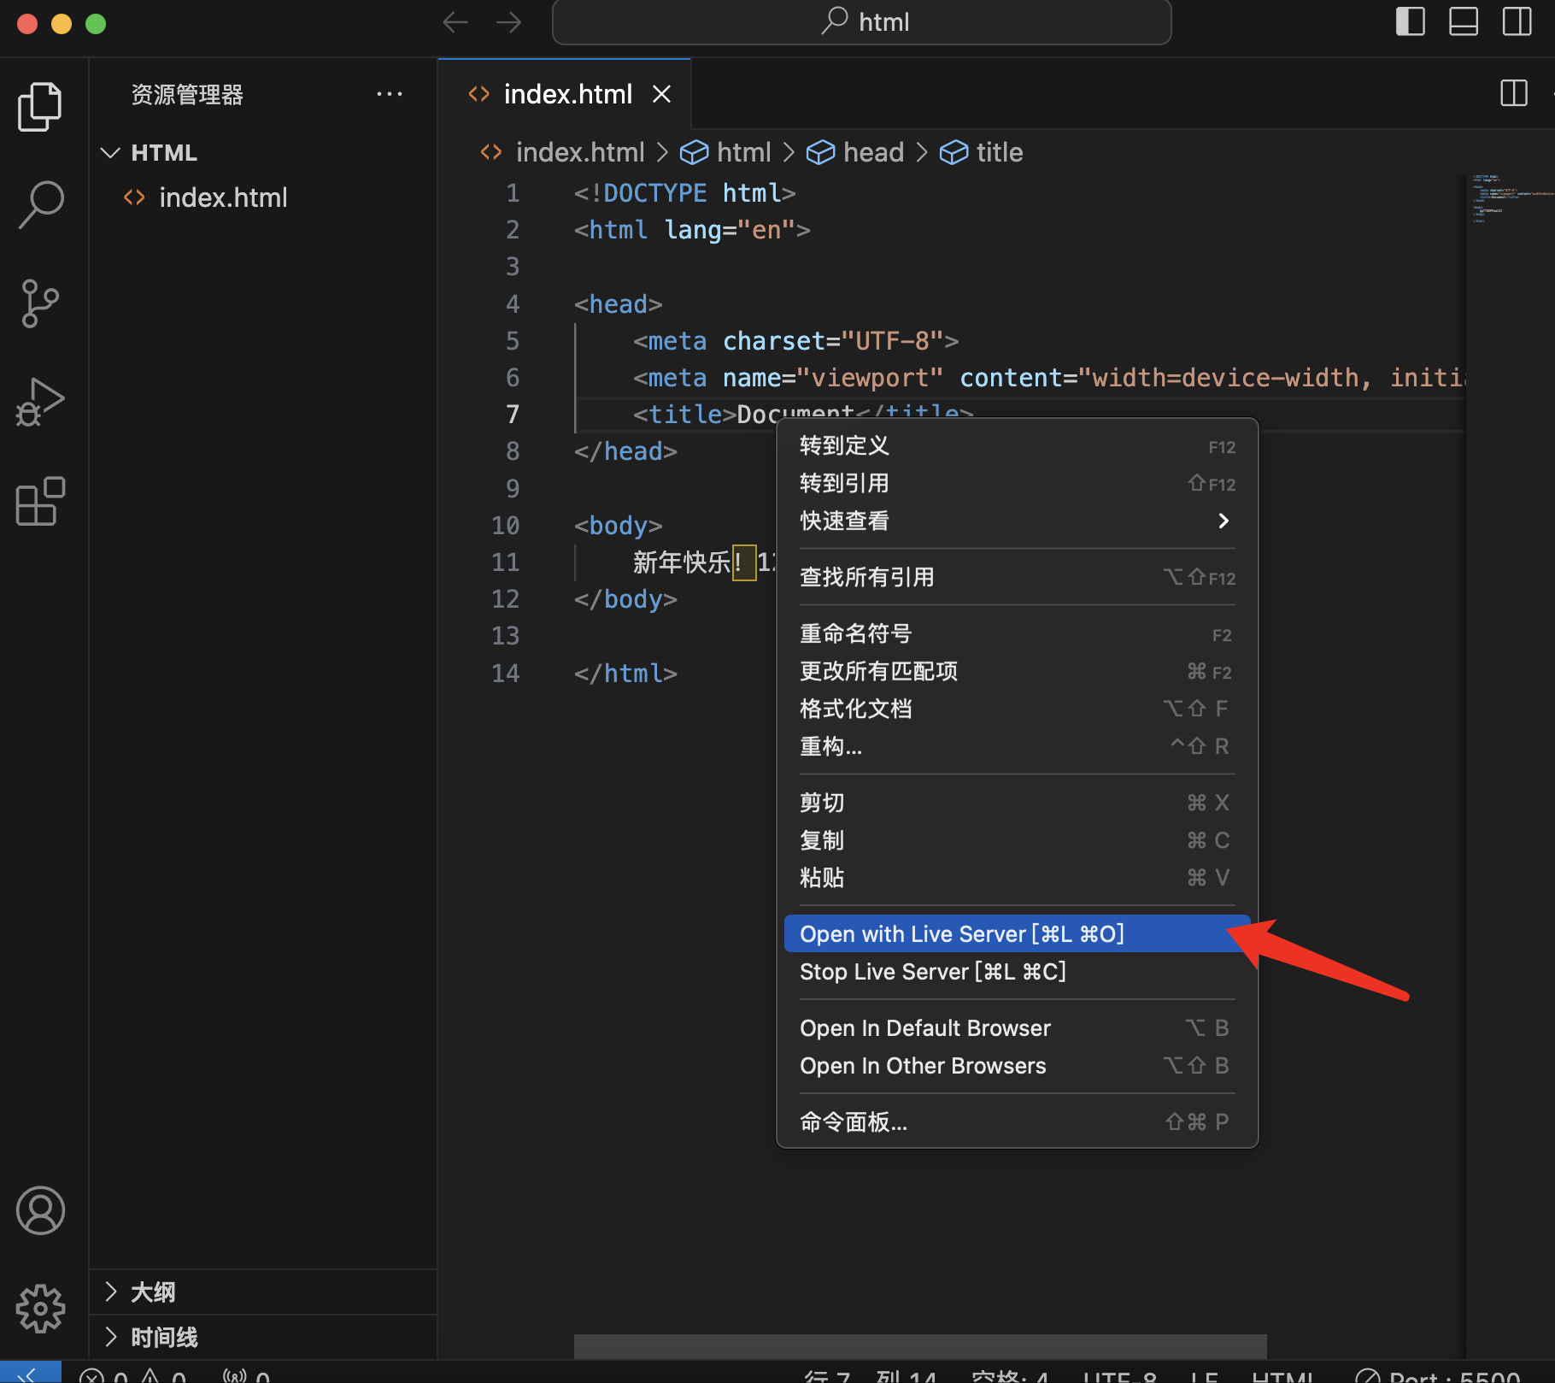Open 命令面板... from context menu
Screen dimensions: 1555x1383
click(x=1017, y=1122)
